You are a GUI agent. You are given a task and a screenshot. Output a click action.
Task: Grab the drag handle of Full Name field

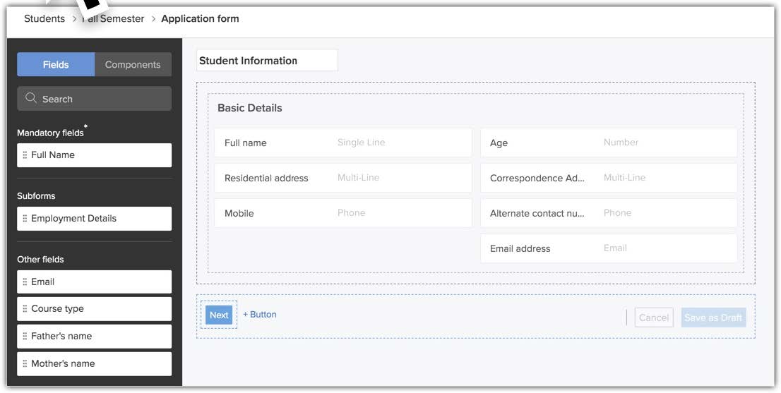(x=25, y=155)
